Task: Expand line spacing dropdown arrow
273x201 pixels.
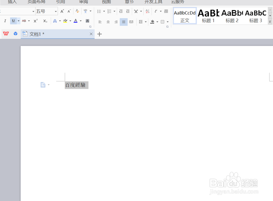Action: click(146, 22)
